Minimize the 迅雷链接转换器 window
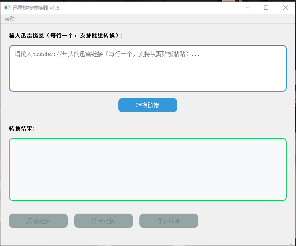Screen dimensions: 296x246 point(247,8)
